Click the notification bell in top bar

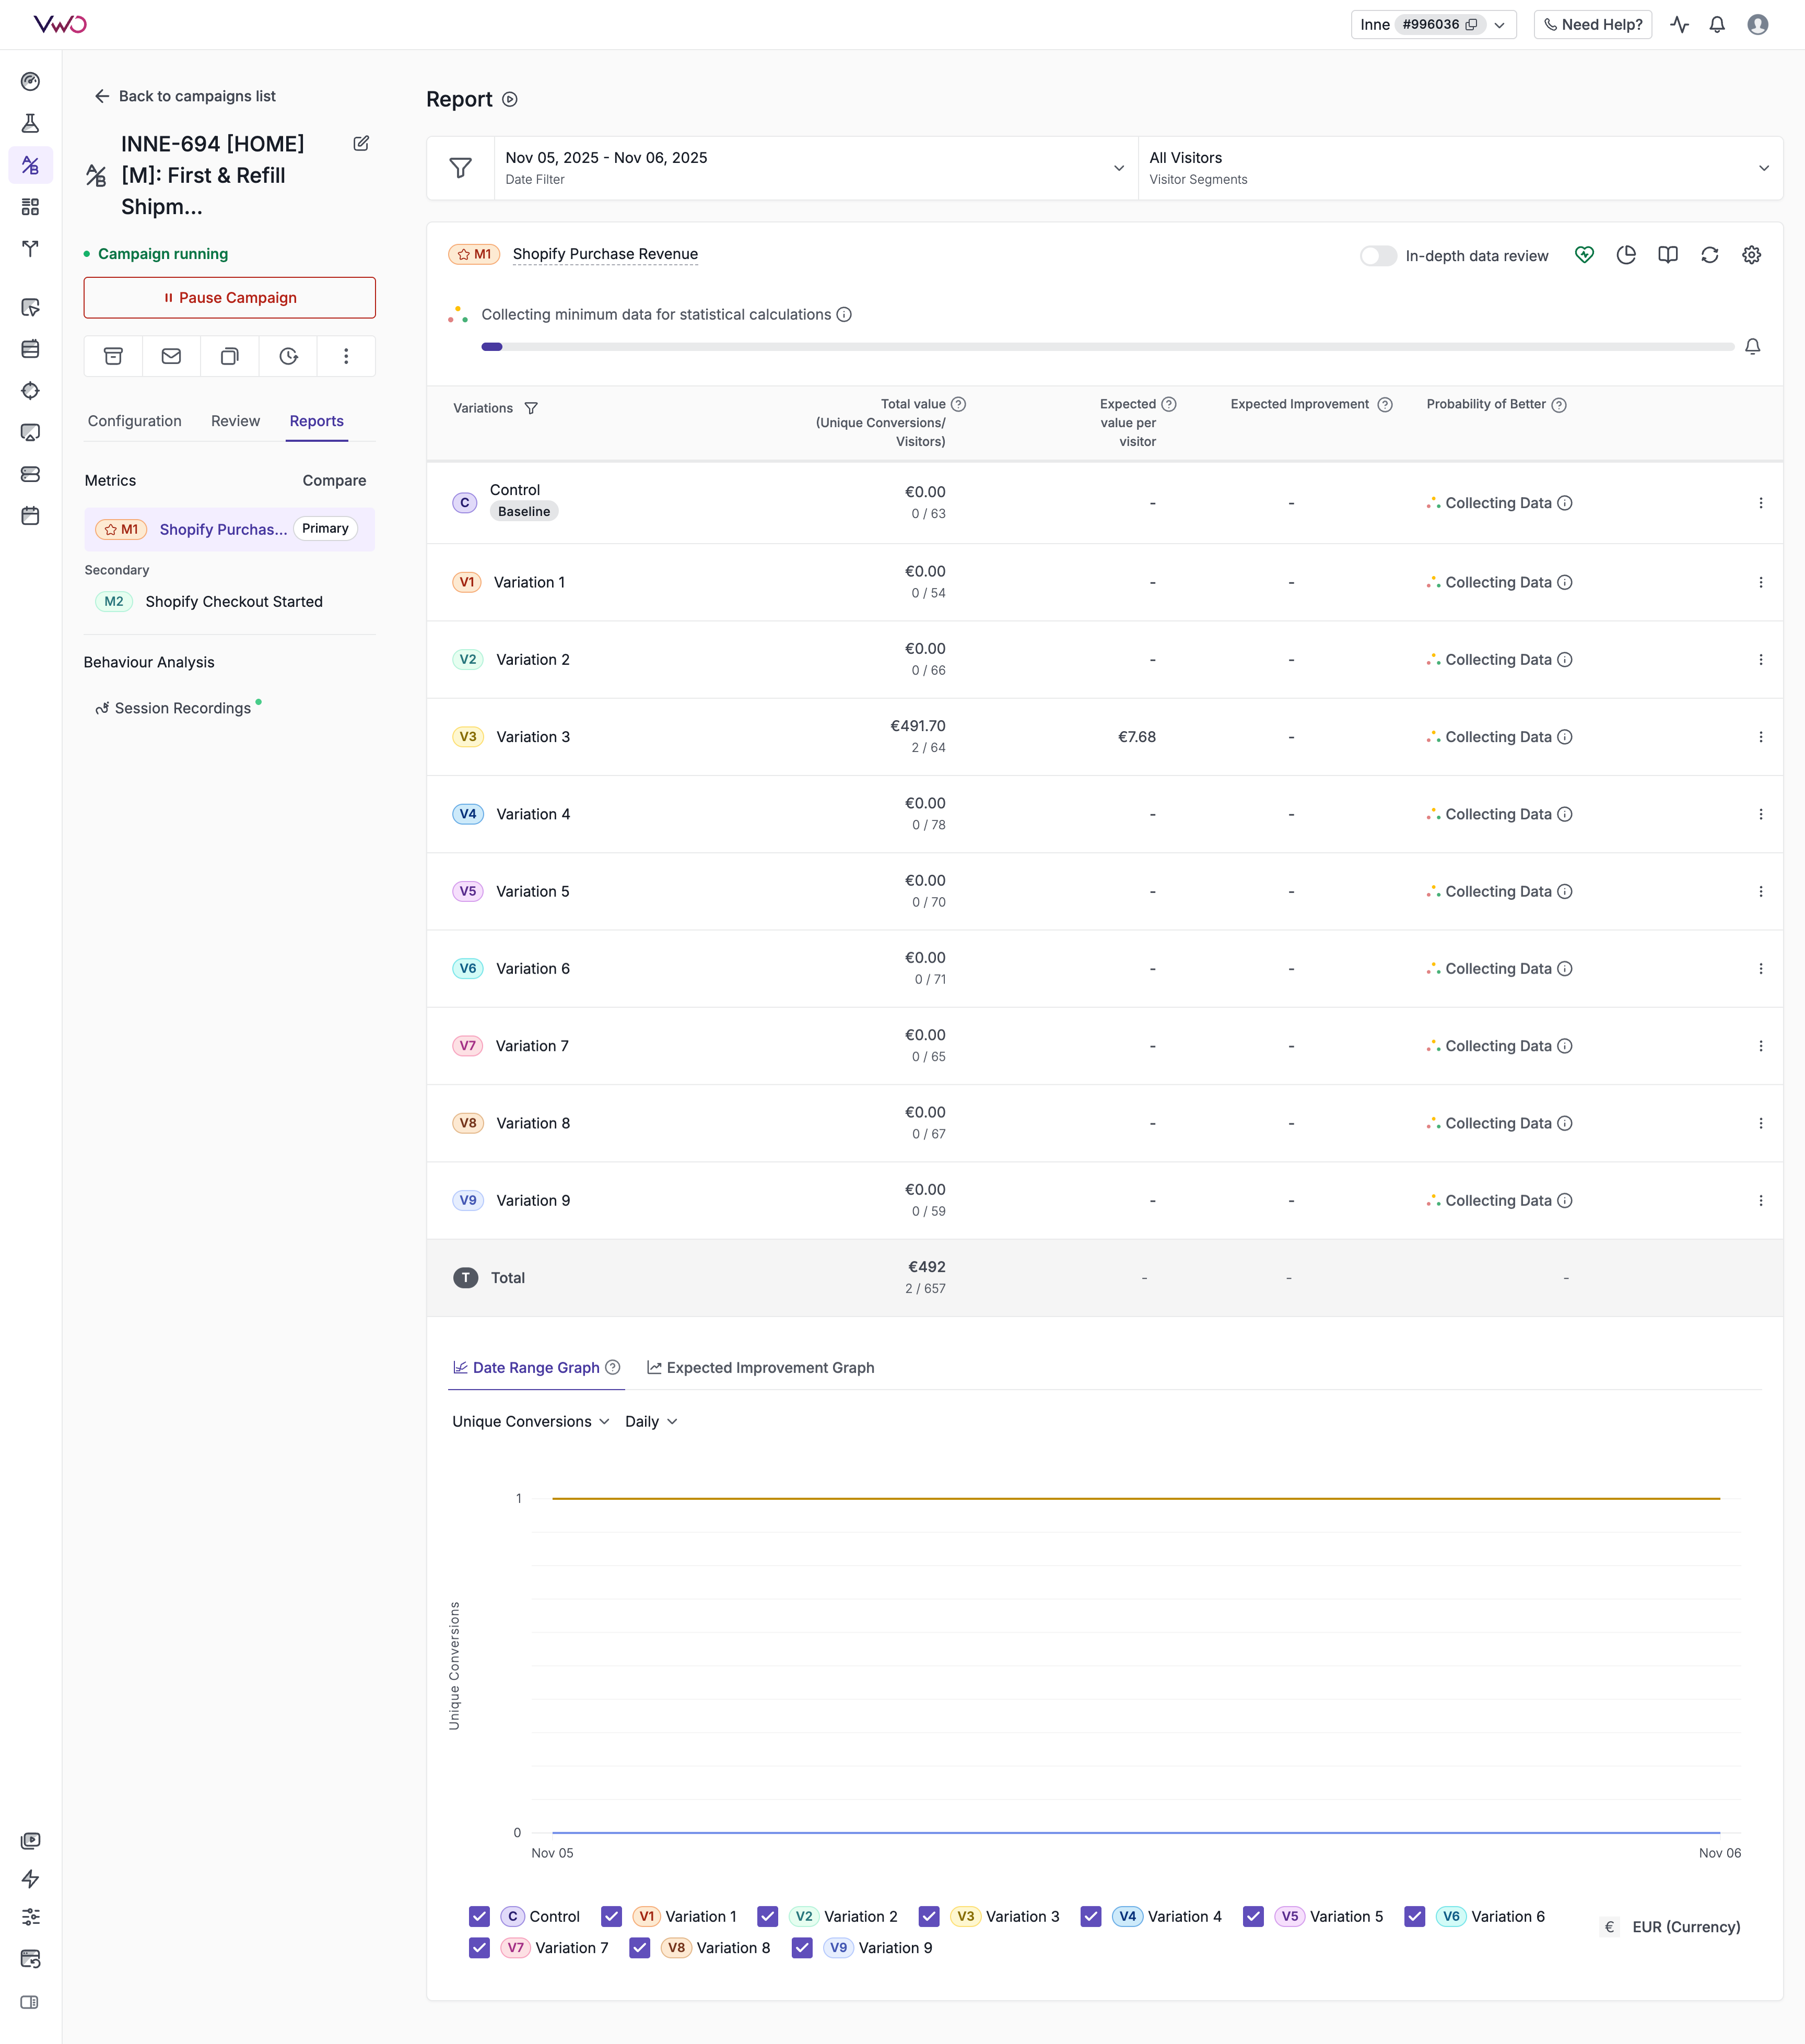coord(1717,25)
